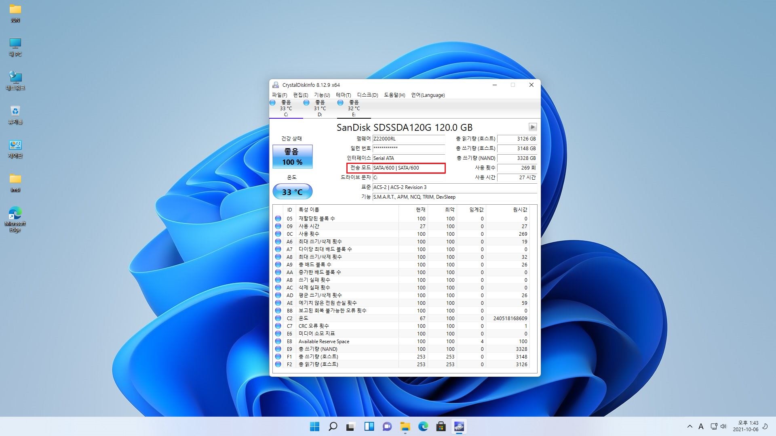Expand the system tray hidden icons chevron
The height and width of the screenshot is (436, 776).
pos(690,426)
